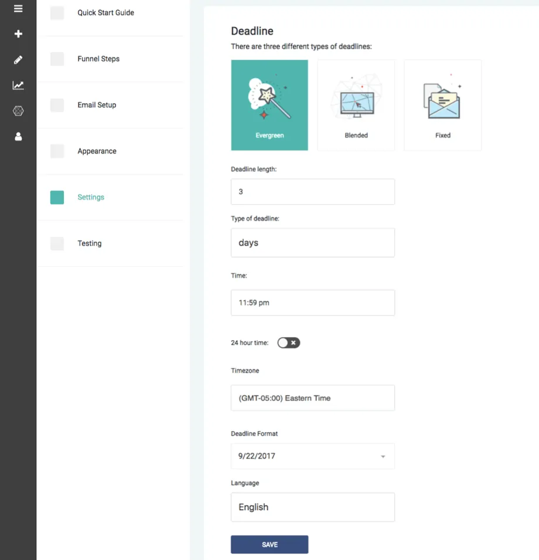
Task: Open the user account icon
Action: [x=18, y=137]
